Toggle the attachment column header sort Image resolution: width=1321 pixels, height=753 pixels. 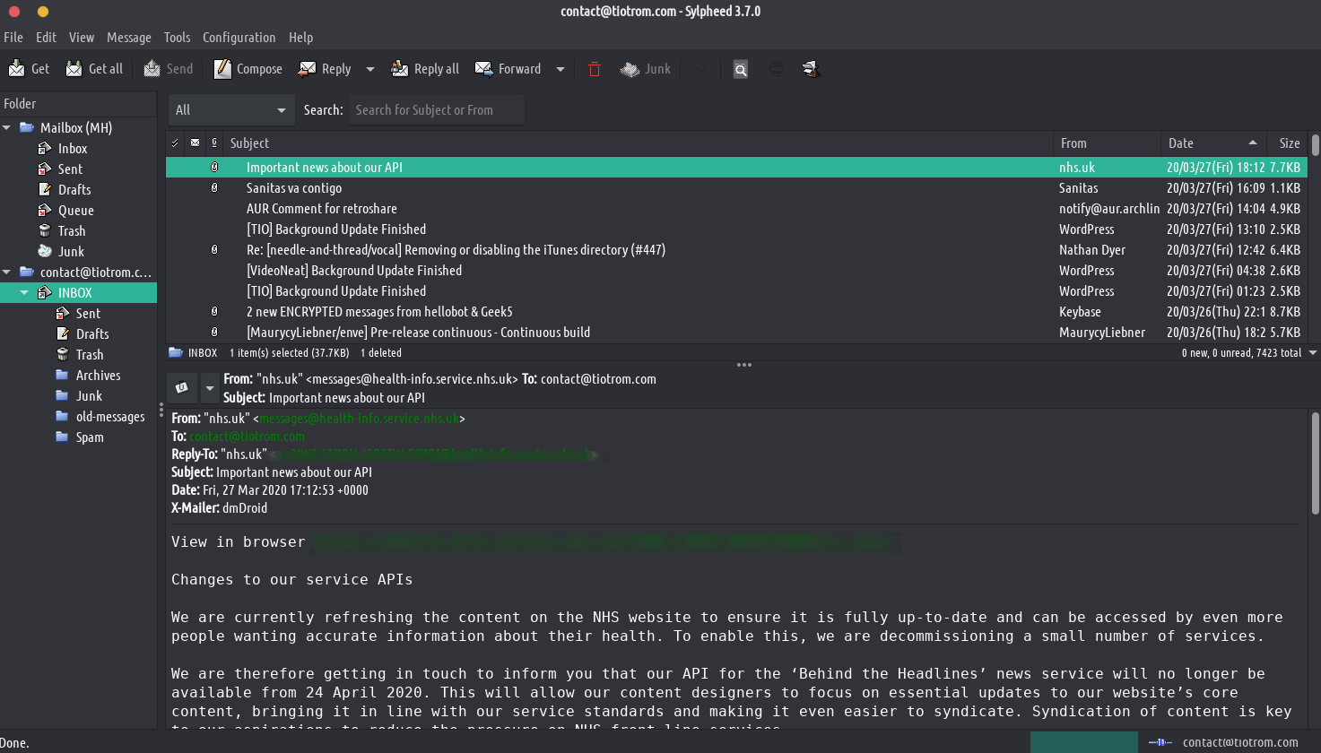pos(213,143)
